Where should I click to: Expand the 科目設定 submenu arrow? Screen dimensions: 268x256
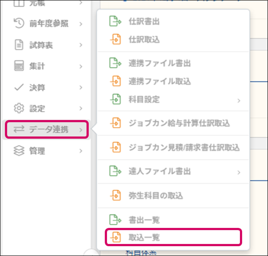(x=239, y=100)
